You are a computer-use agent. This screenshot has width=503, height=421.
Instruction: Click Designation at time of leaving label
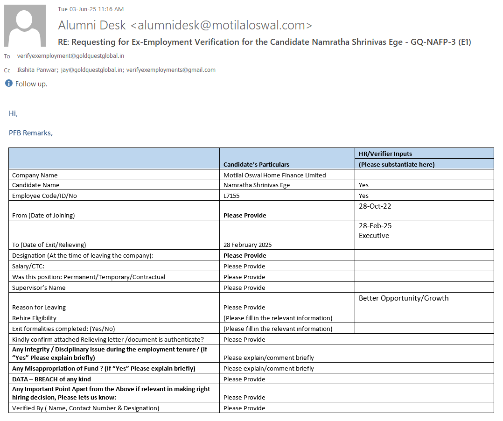pos(83,255)
